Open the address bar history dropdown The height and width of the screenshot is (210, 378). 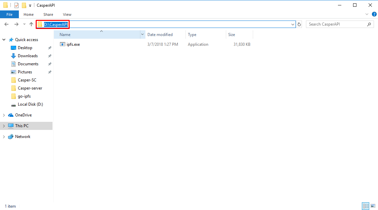(x=293, y=24)
